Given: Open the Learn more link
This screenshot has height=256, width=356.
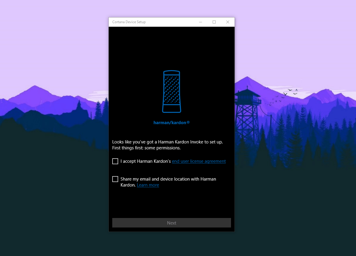Looking at the screenshot, I should pos(148,185).
